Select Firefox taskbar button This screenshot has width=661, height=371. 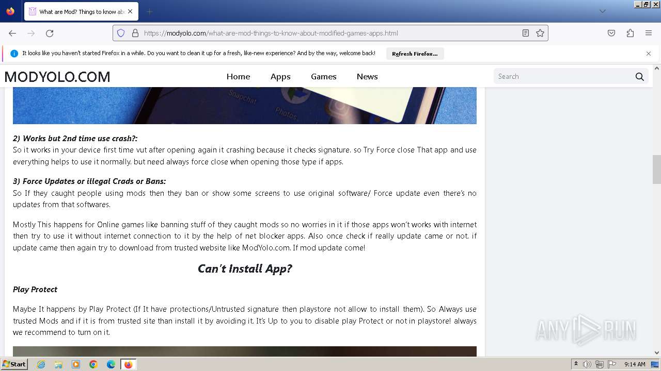(128, 364)
